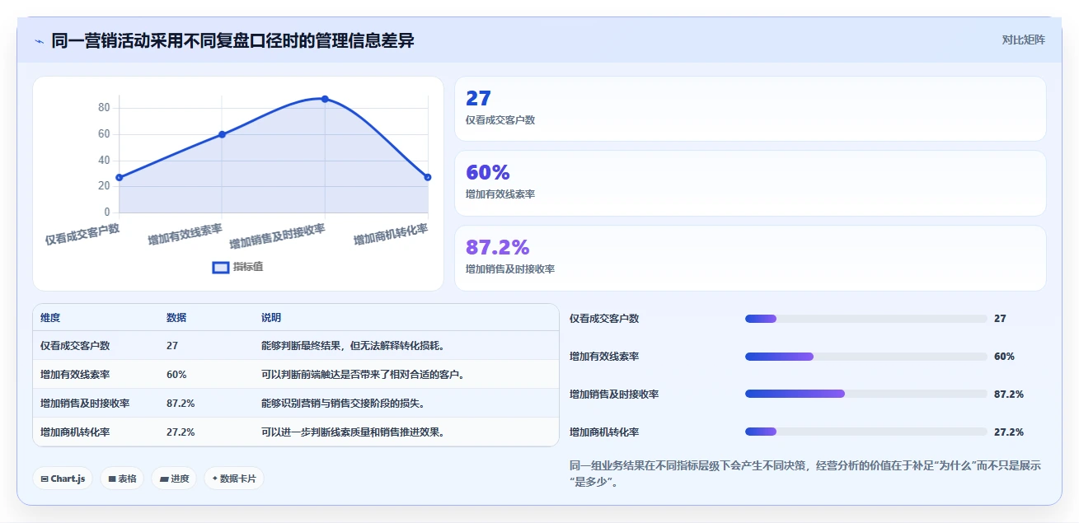Open the 60% data card
Viewport: 1079px width, 523px height.
tap(750, 183)
